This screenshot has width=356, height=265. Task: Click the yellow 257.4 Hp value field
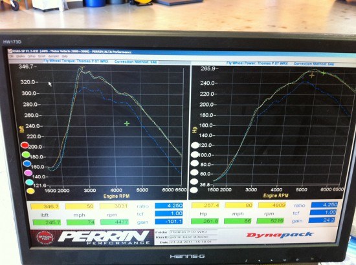[206, 206]
